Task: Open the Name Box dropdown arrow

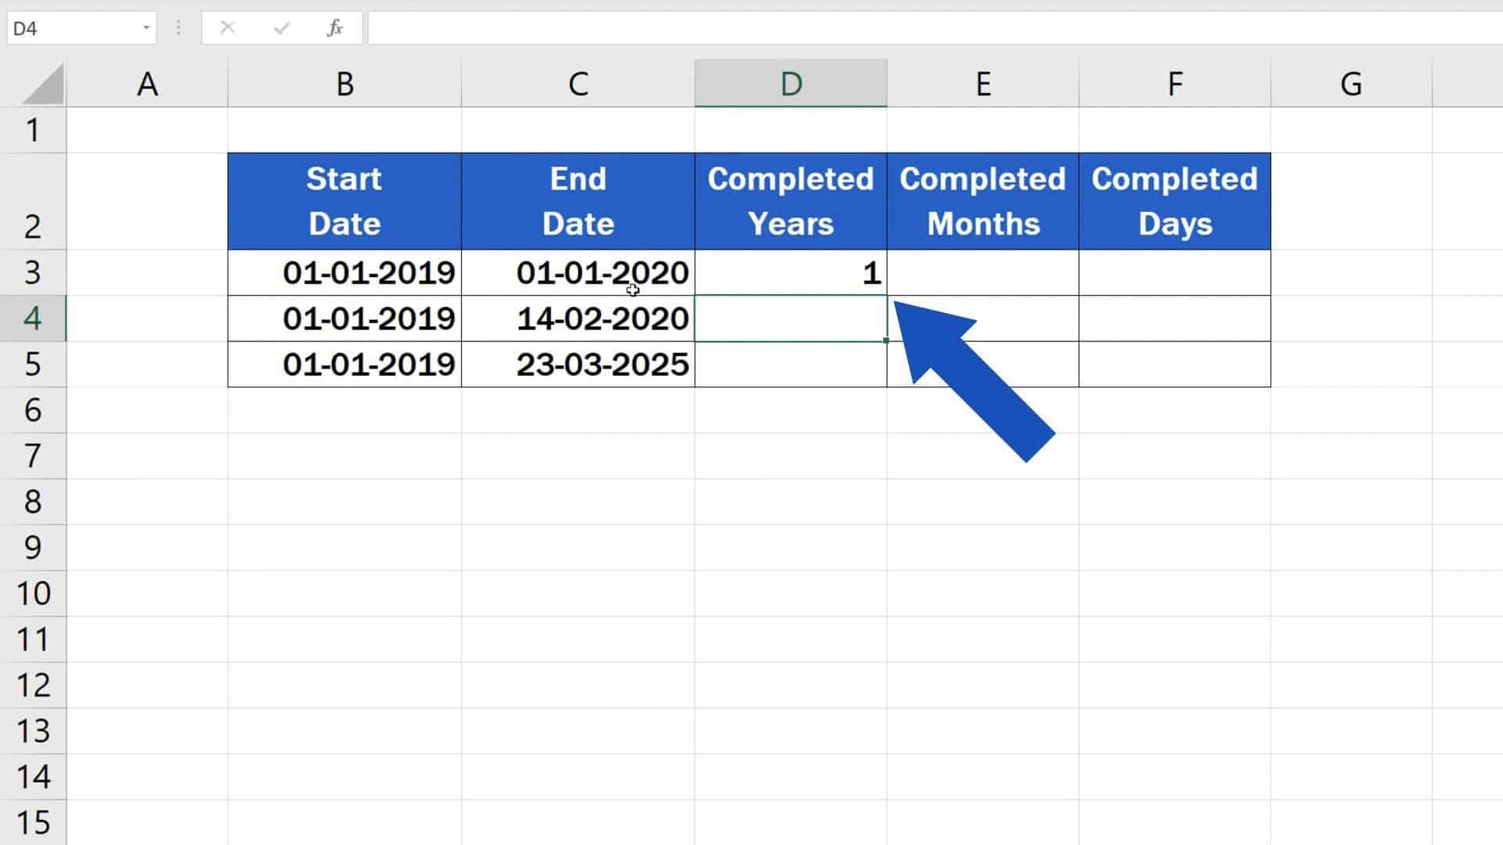Action: coord(146,27)
